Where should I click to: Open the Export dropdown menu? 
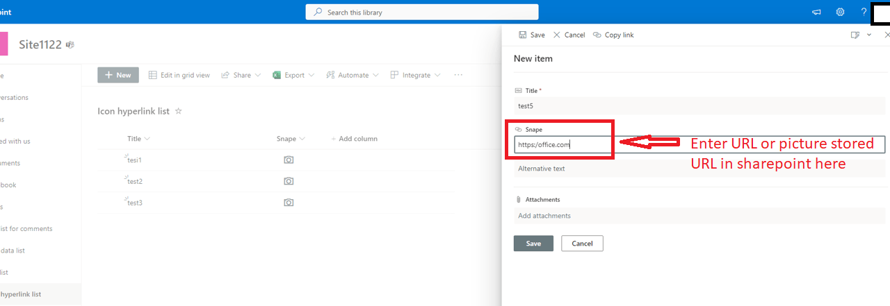pos(293,75)
